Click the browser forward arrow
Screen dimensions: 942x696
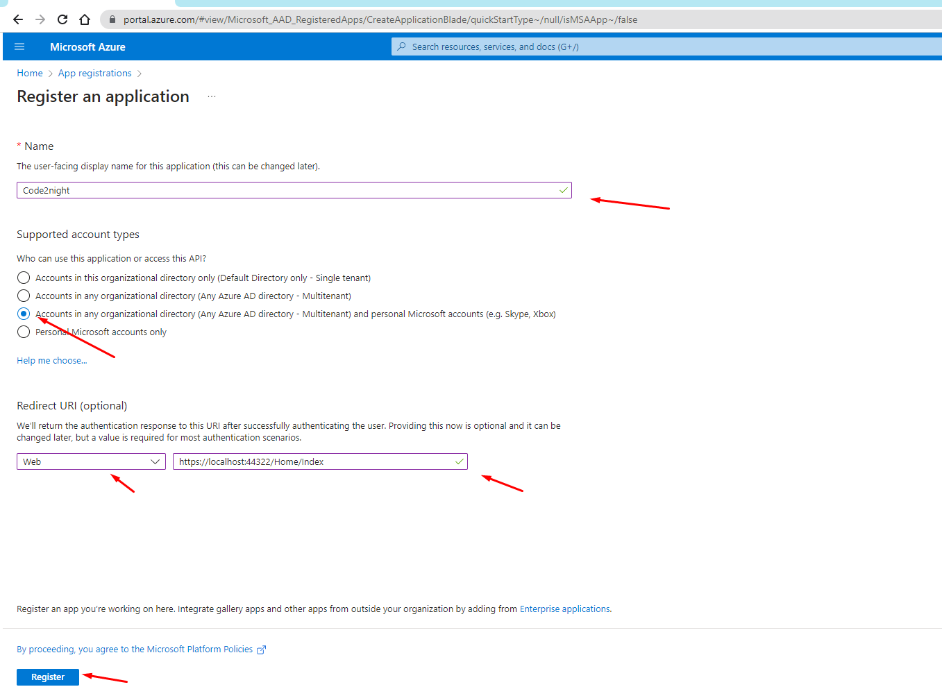[x=40, y=19]
